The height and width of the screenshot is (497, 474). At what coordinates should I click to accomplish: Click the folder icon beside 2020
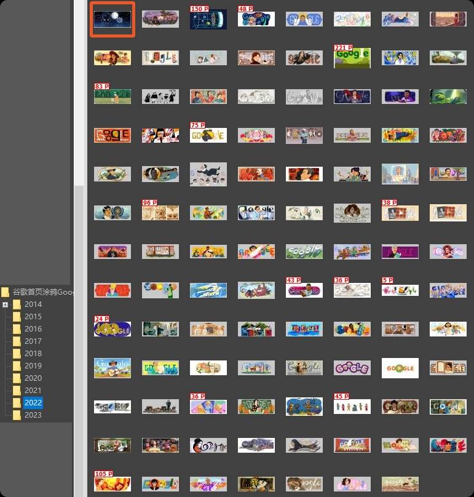(x=17, y=378)
